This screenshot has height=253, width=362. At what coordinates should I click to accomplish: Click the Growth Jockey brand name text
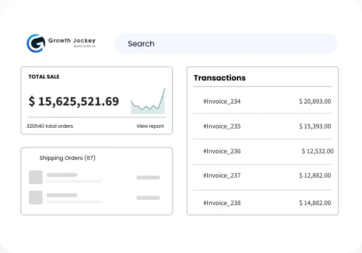71,41
